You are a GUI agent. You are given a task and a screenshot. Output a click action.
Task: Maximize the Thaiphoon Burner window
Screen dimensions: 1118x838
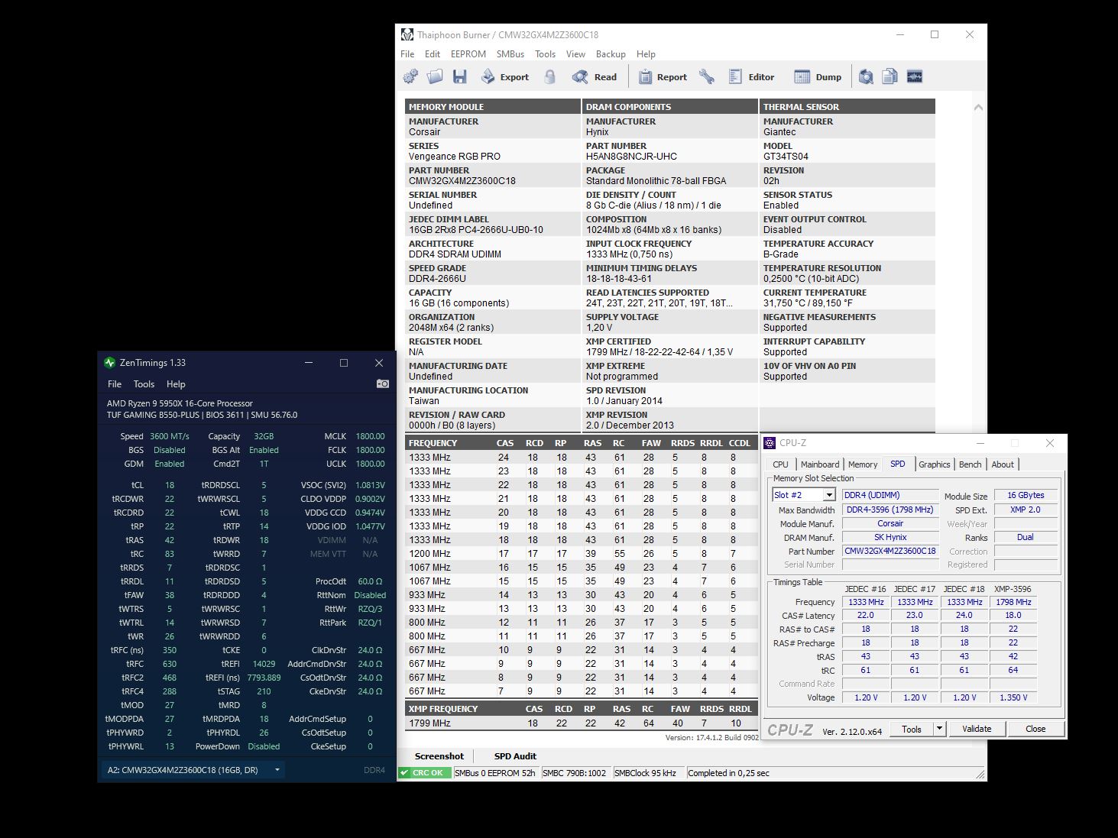coord(935,34)
